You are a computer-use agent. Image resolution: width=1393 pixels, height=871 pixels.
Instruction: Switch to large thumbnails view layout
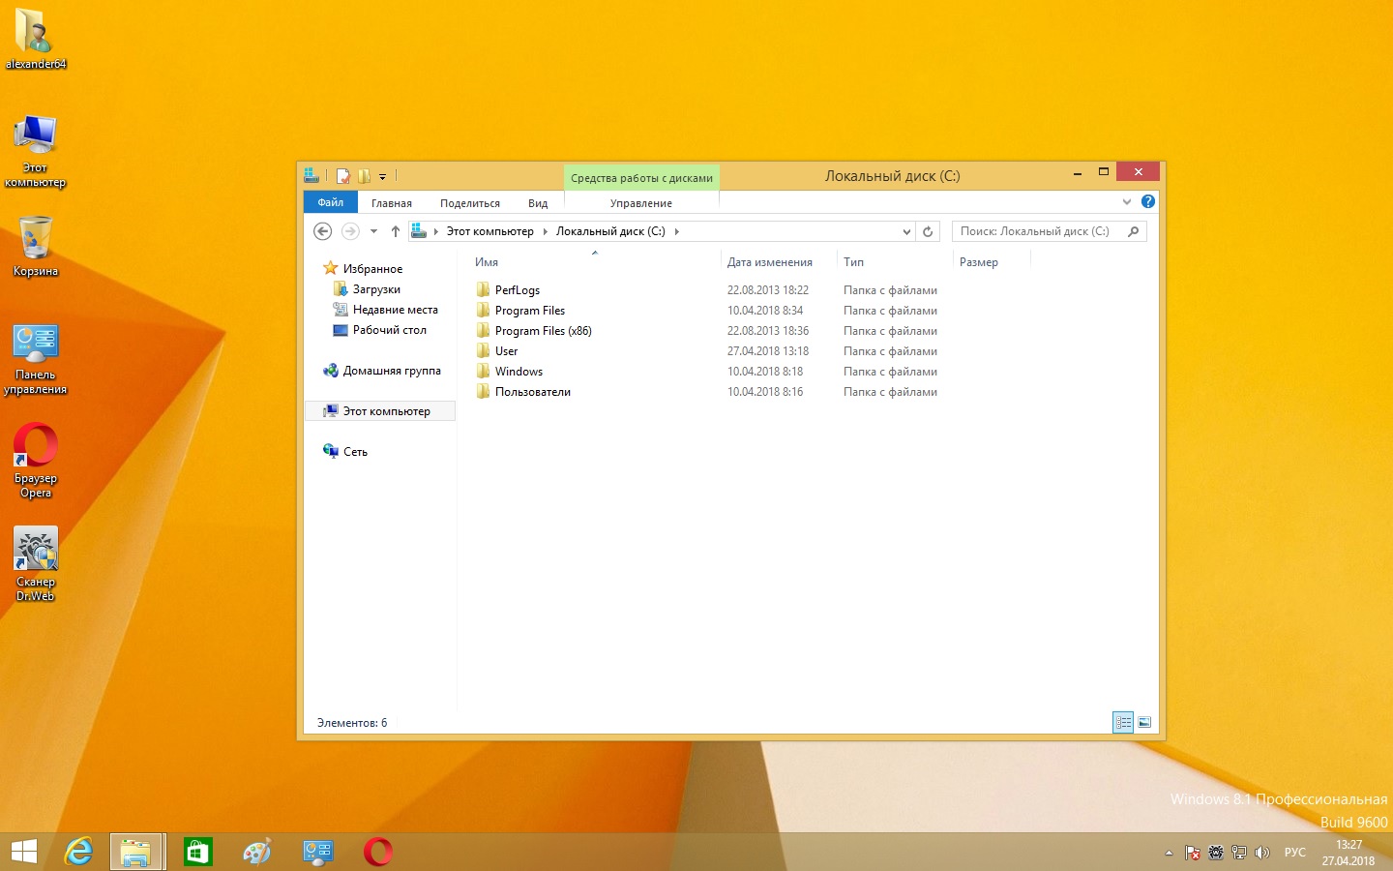pos(1144,722)
